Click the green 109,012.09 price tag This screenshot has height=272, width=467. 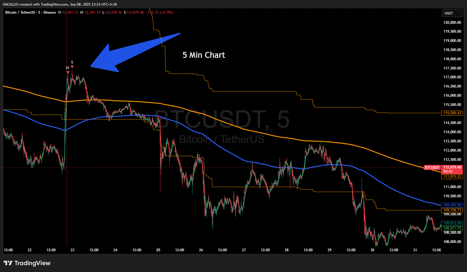coord(452,223)
